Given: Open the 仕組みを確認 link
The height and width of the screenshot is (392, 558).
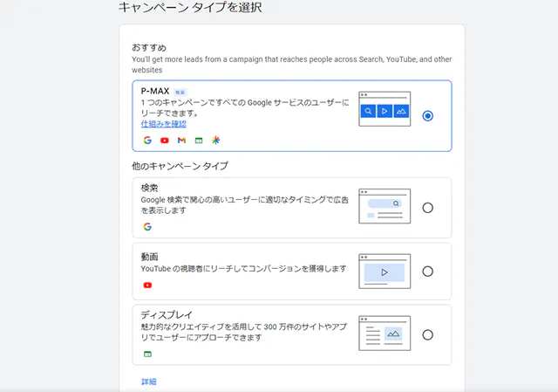Looking at the screenshot, I should [163, 124].
